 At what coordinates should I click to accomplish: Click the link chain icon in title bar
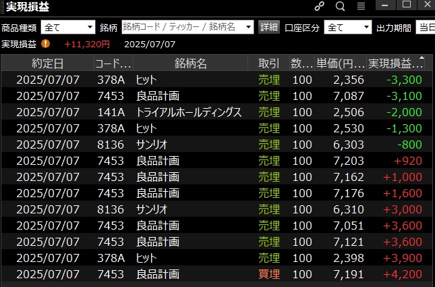(x=319, y=6)
